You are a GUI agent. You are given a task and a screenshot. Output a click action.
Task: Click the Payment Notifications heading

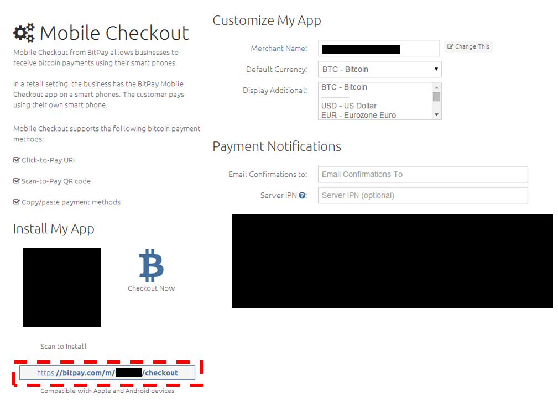pos(277,146)
